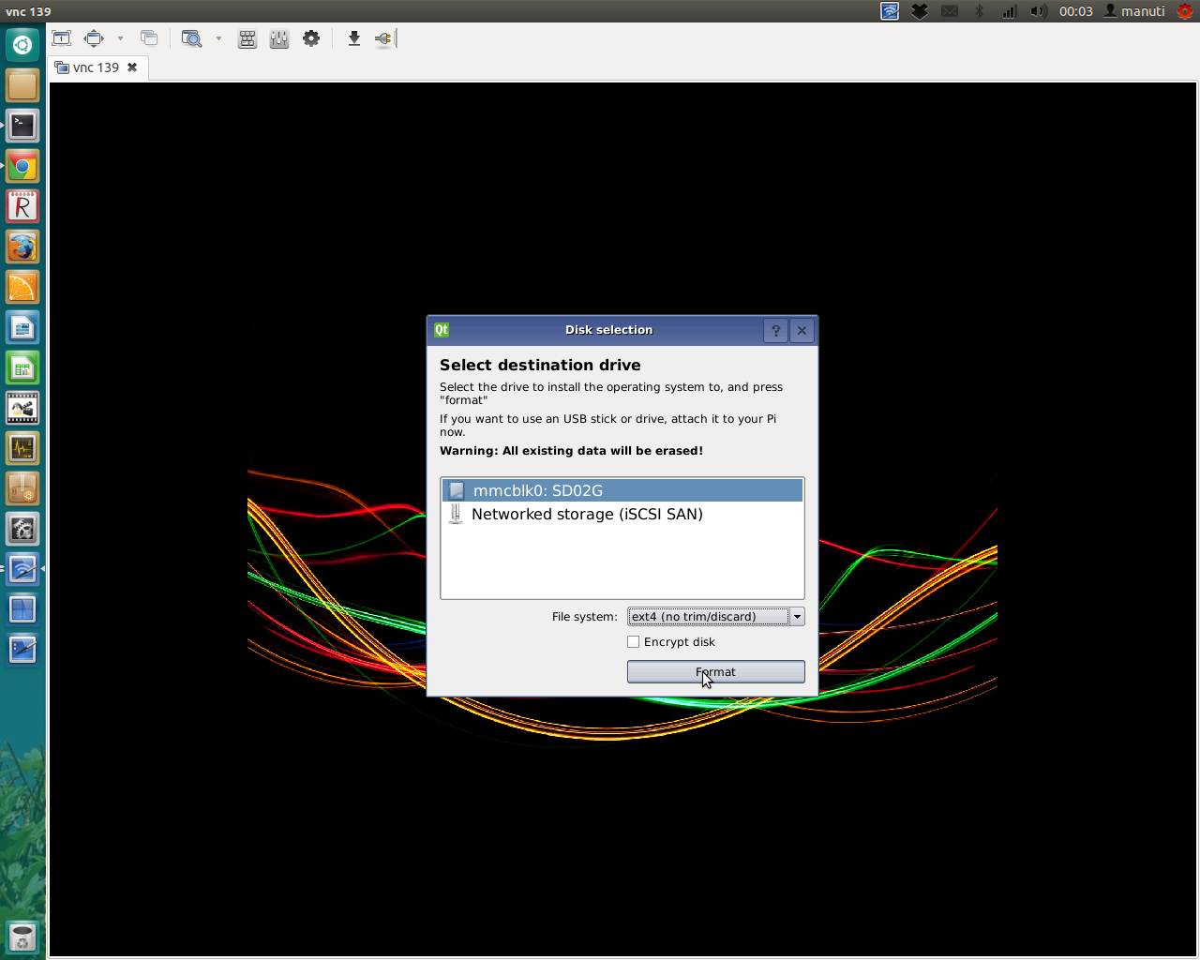Open the tools gear icon in toolbar

(x=311, y=38)
